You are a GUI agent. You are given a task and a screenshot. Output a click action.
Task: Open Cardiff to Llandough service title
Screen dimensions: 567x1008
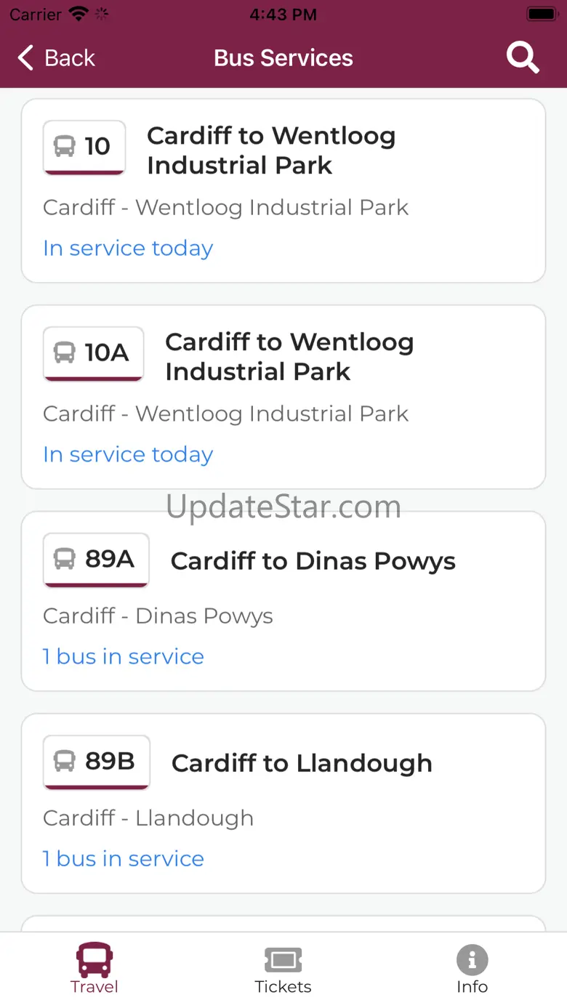[302, 763]
